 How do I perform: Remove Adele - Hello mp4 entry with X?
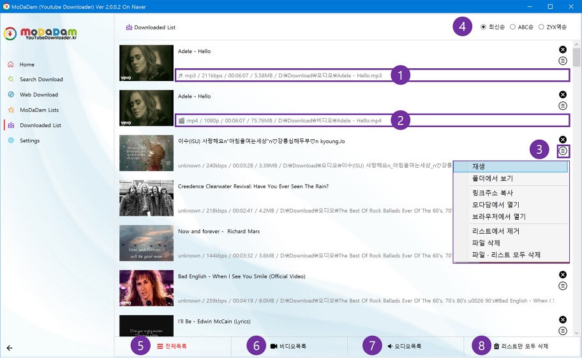click(563, 94)
